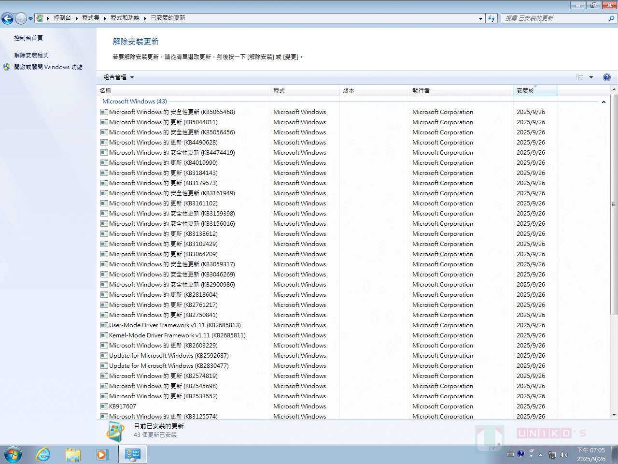Refresh the installed updates list
This screenshot has width=618, height=464.
tap(492, 18)
